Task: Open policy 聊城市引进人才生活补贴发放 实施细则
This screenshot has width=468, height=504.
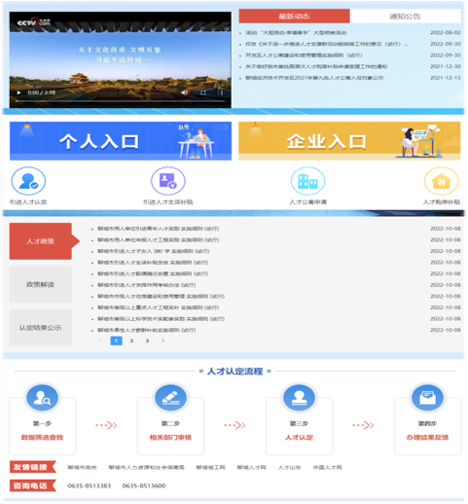Action: click(x=153, y=263)
